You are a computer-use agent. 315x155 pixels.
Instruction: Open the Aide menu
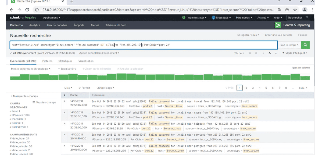pyautogui.click(x=278, y=18)
